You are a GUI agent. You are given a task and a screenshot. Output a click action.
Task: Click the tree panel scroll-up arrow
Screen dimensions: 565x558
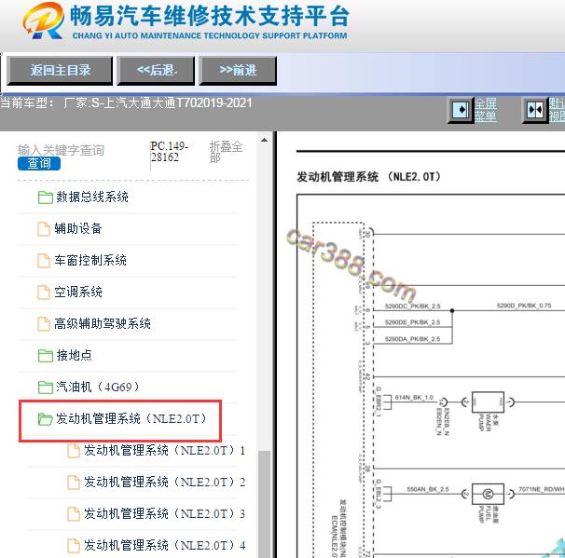(x=264, y=140)
